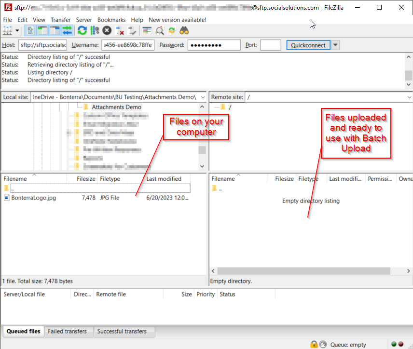Click remote list scroll right arrow
This screenshot has height=349, width=413.
tap(409, 271)
